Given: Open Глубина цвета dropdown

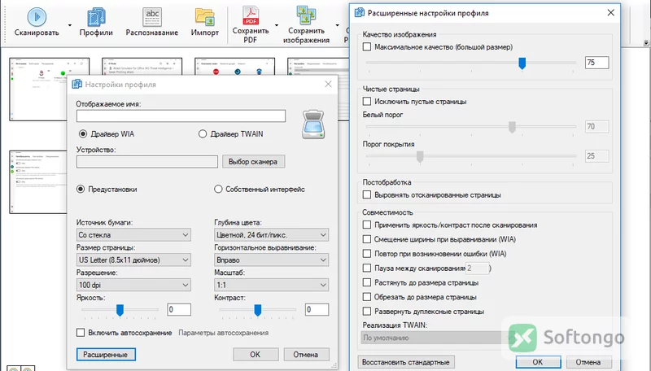Looking at the screenshot, I should point(272,235).
